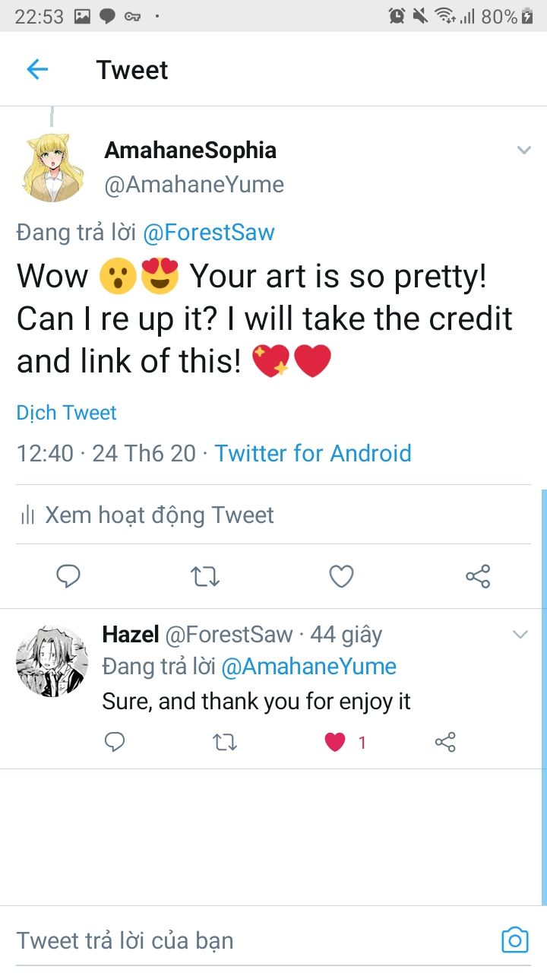Unlike Hazel's reply with red heart
This screenshot has height=973, width=547.
pos(335,742)
